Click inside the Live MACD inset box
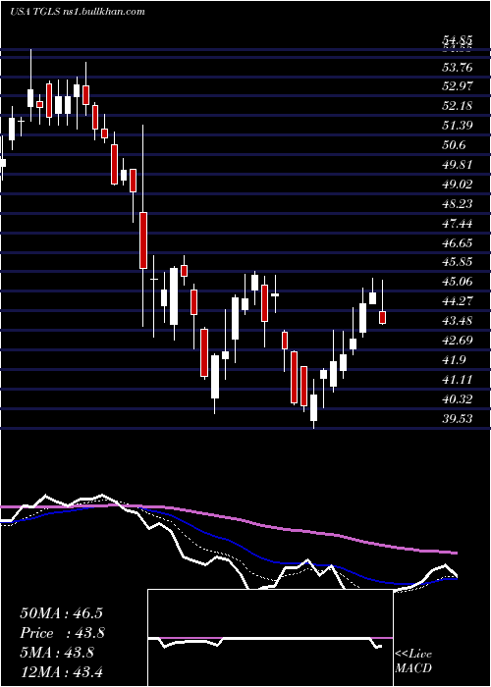491x687 pixels. coord(270,638)
